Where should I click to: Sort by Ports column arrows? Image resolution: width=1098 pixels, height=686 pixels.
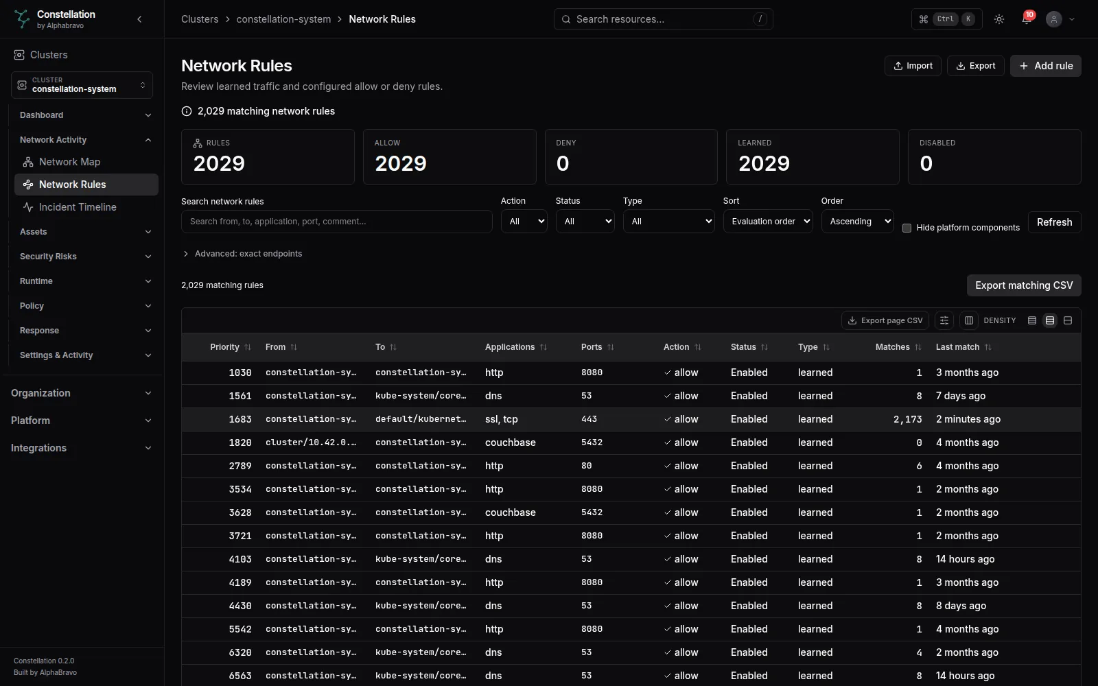pyautogui.click(x=611, y=347)
